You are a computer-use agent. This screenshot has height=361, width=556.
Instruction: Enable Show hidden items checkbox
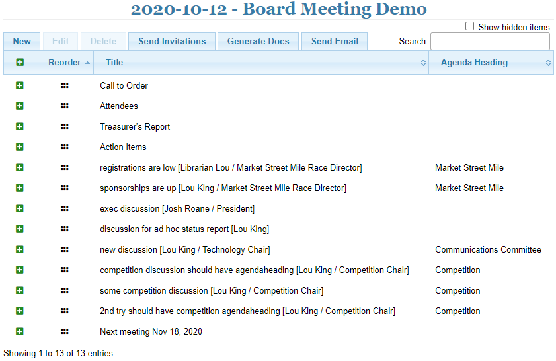(x=469, y=26)
